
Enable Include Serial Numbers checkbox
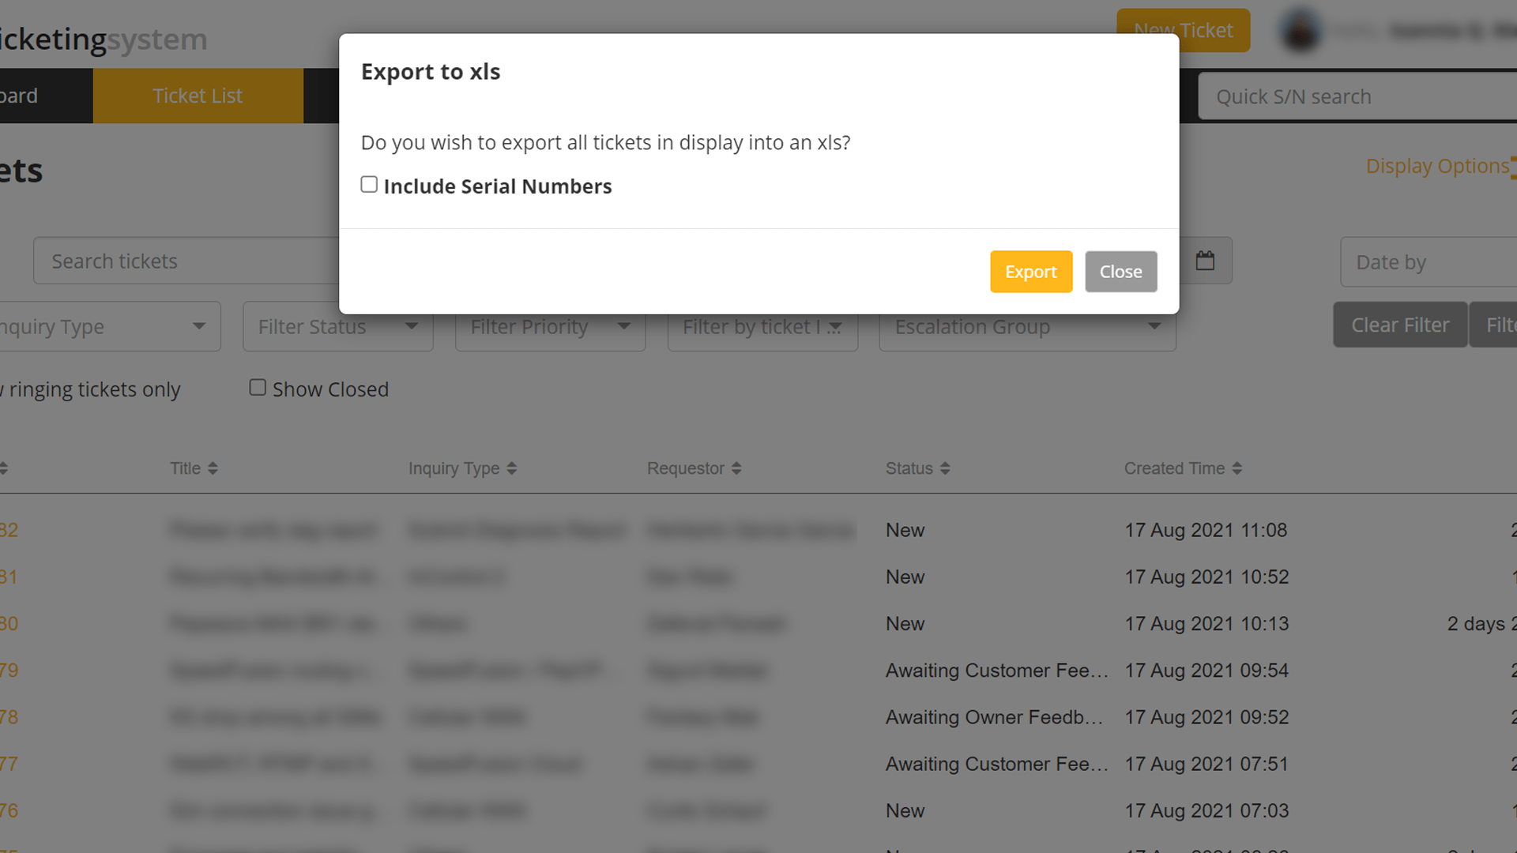click(x=369, y=185)
